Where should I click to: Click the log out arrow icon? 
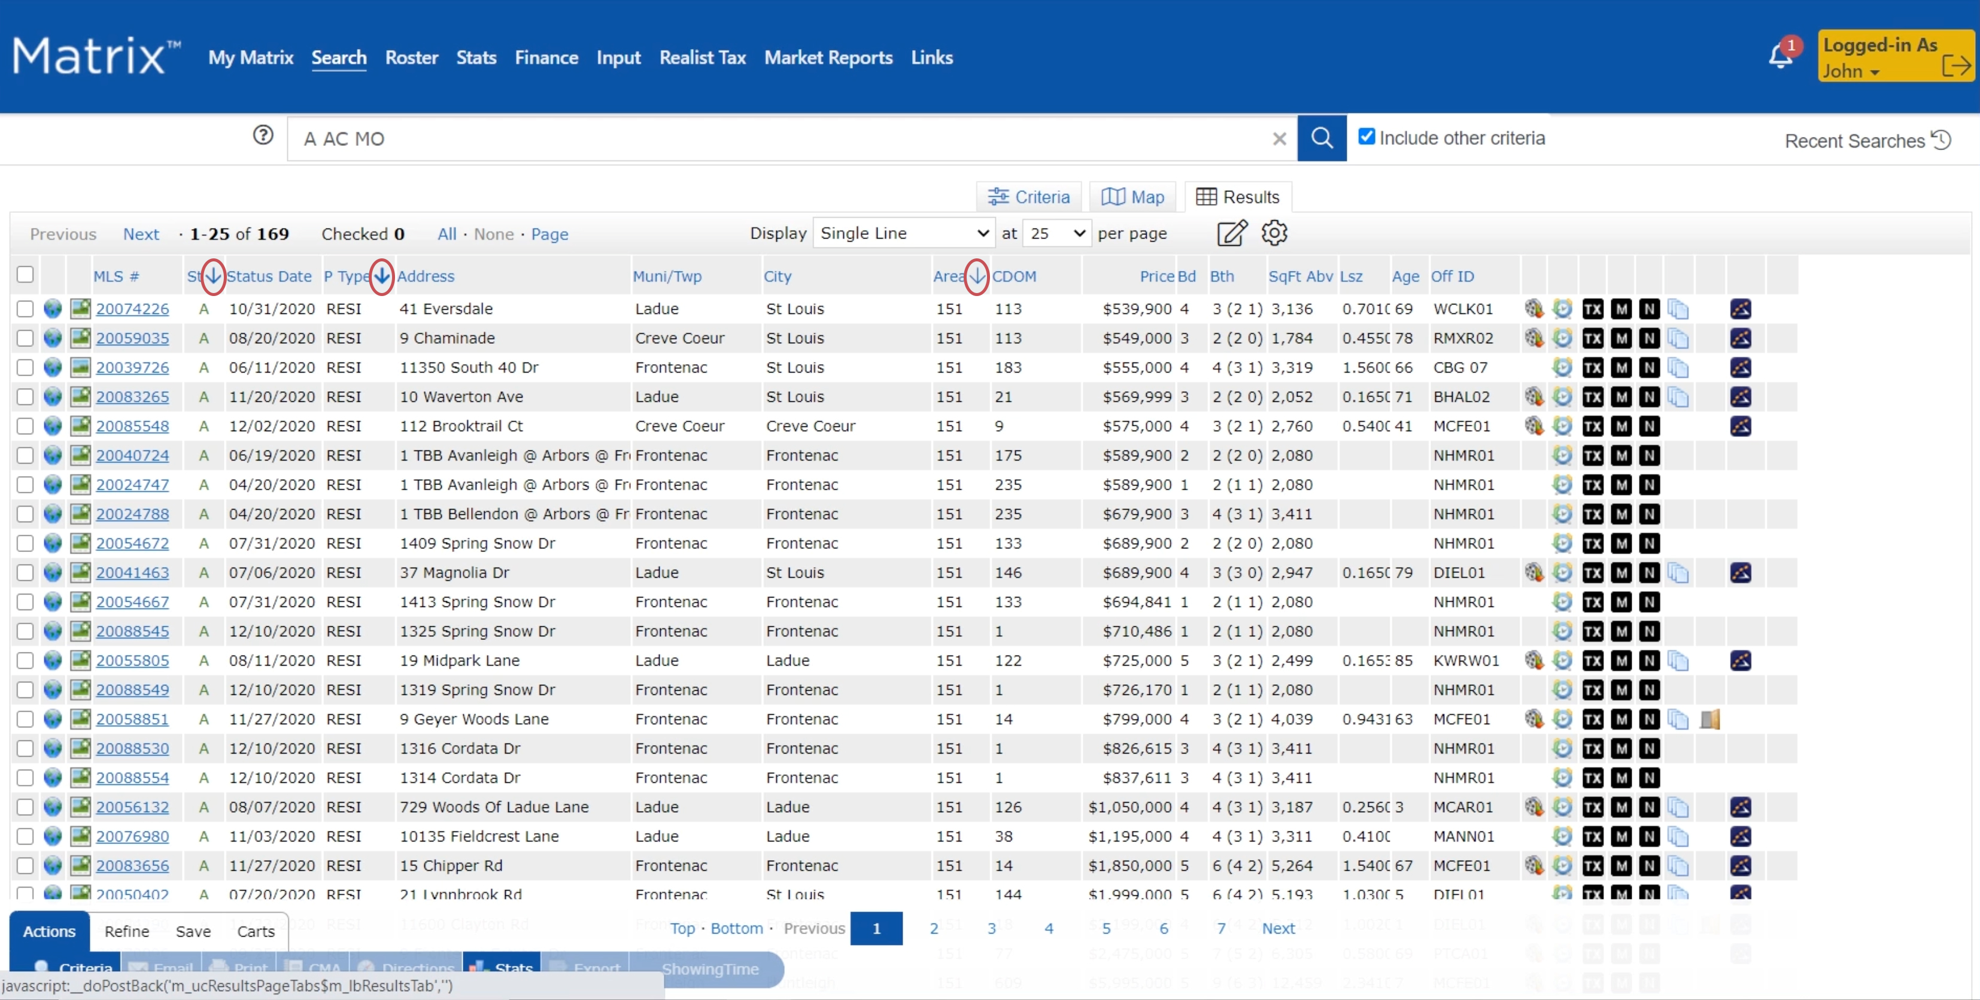[1955, 66]
